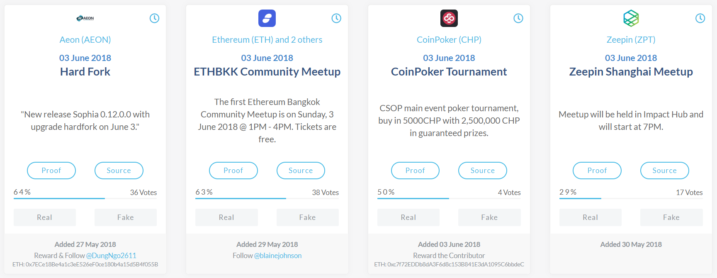Vote Fake on CoinPoker Tournament
The width and height of the screenshot is (717, 278).
[489, 217]
